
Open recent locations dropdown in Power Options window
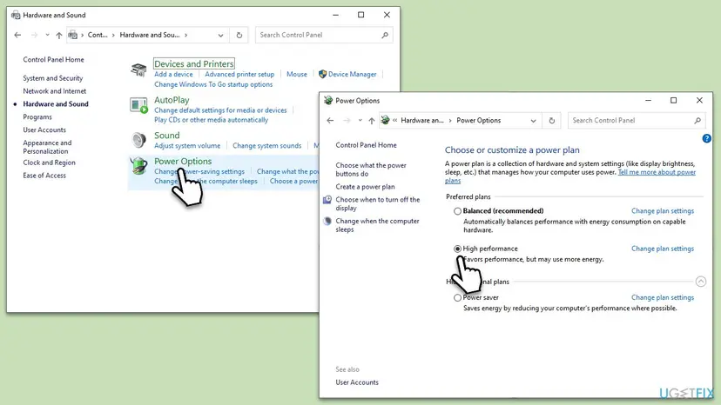[360, 120]
